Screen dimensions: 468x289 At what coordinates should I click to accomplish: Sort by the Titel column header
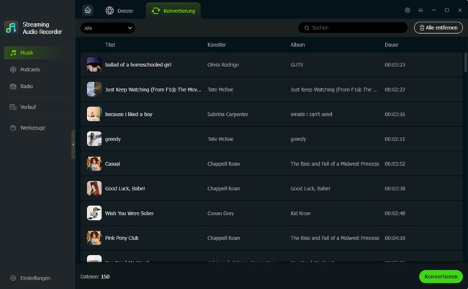[110, 45]
